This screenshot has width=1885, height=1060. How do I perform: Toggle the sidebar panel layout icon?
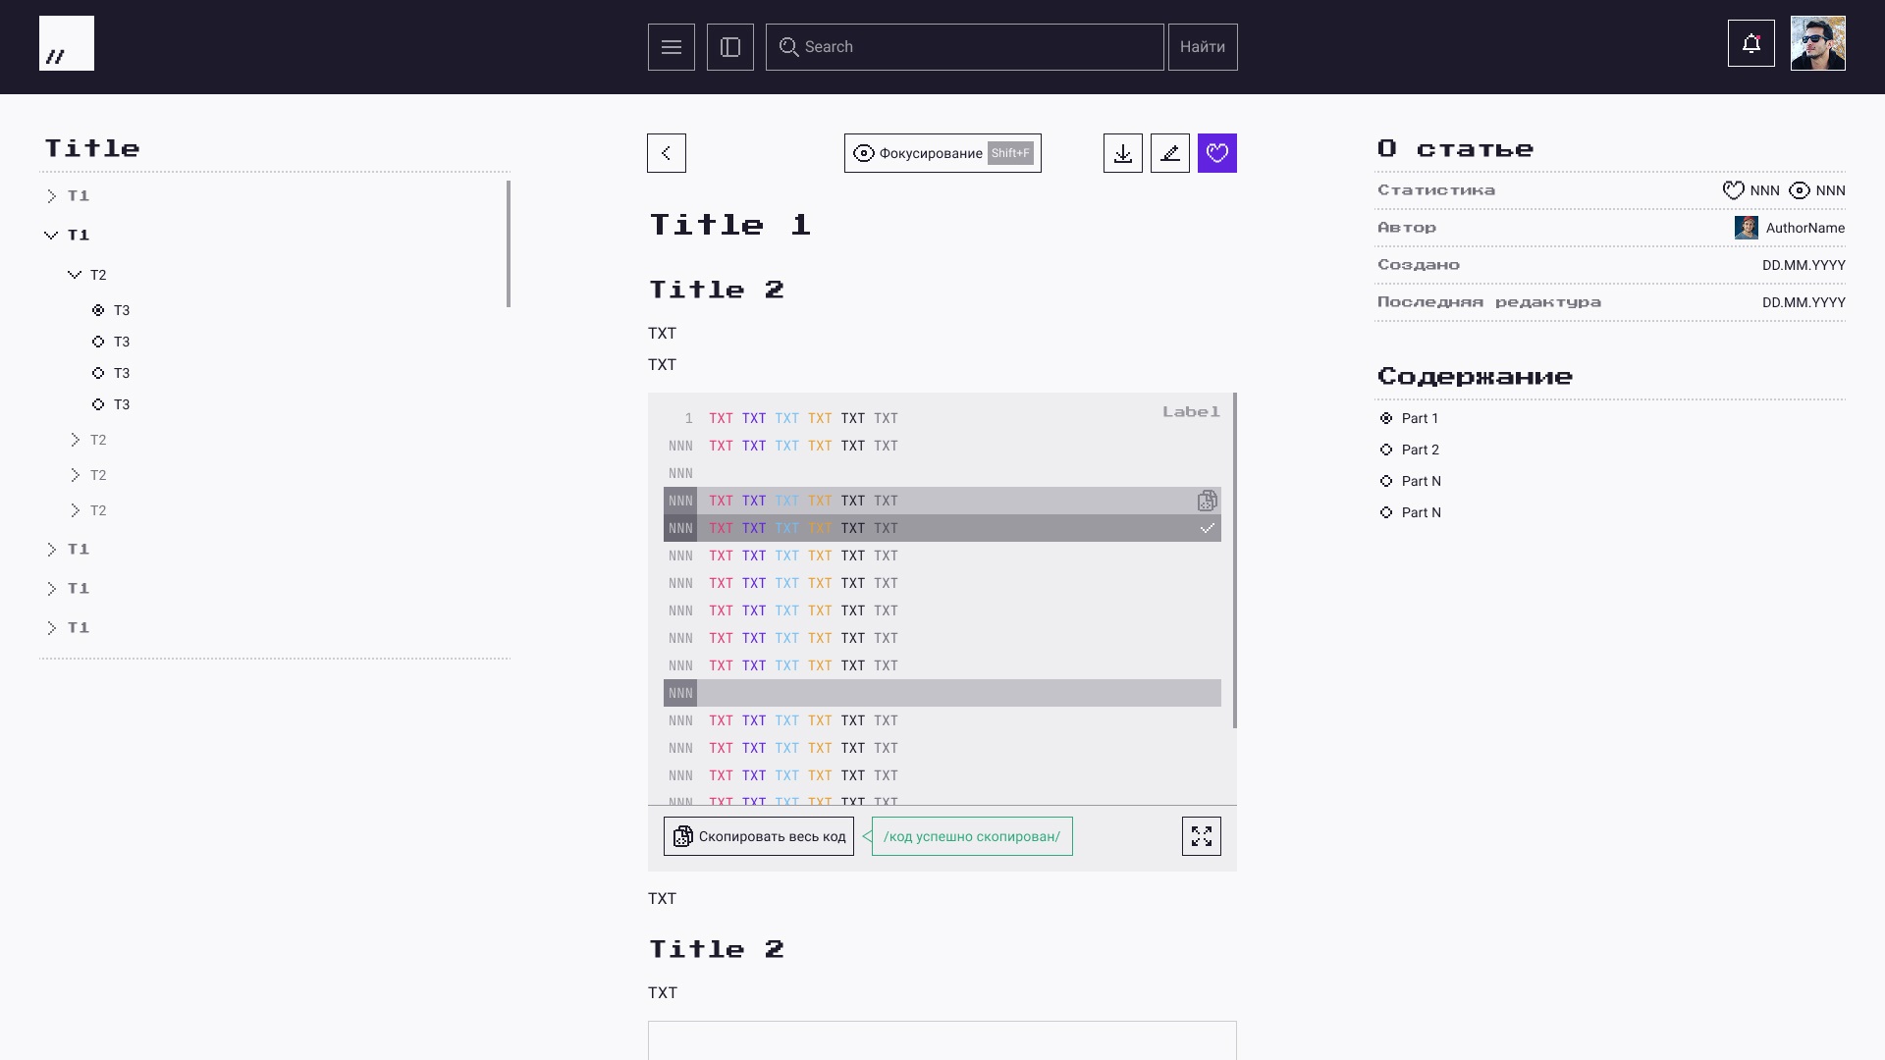730,47
